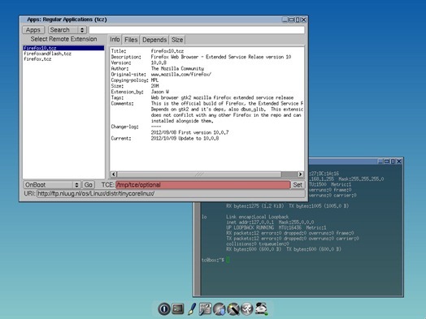Switch to the Info tab
This screenshot has width=426, height=319.
pyautogui.click(x=115, y=40)
